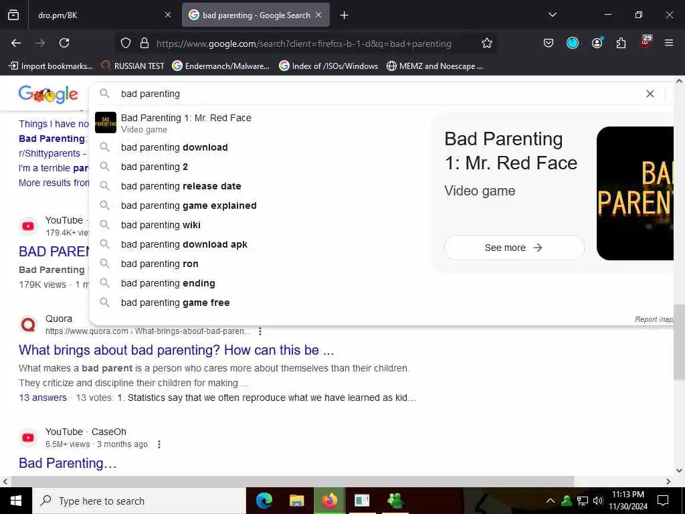
Task: Open the MEMZ and Noescape bookmark
Action: [x=435, y=66]
